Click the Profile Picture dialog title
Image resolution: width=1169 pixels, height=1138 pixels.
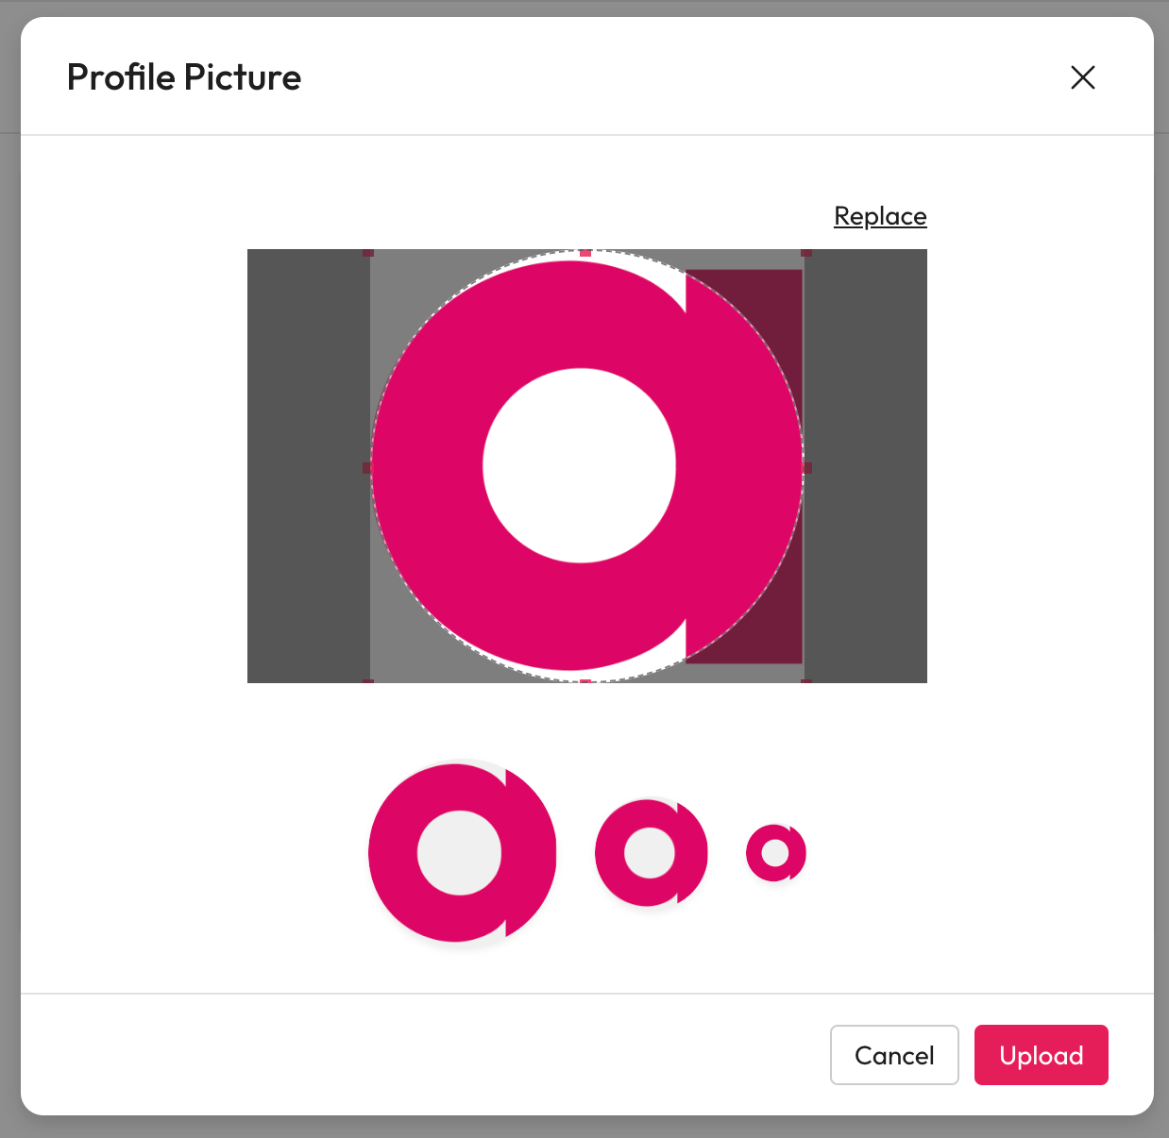coord(184,77)
